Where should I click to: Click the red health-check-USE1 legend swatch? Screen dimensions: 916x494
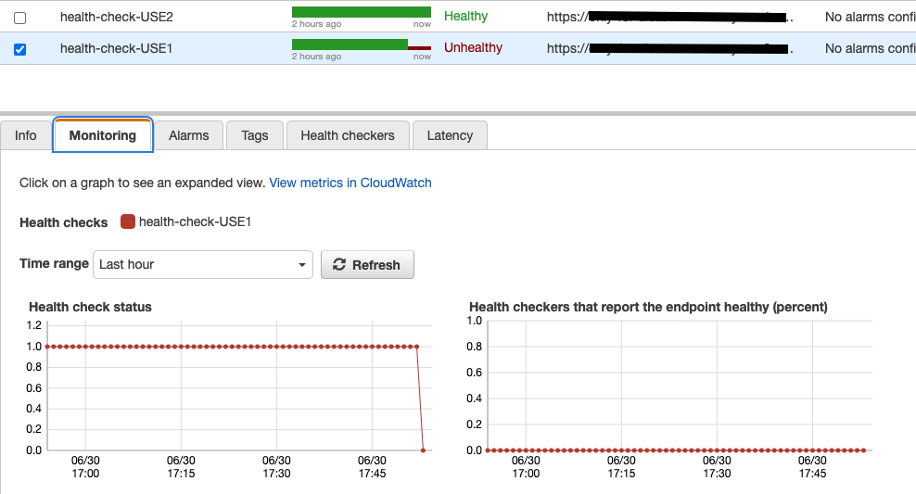(128, 222)
